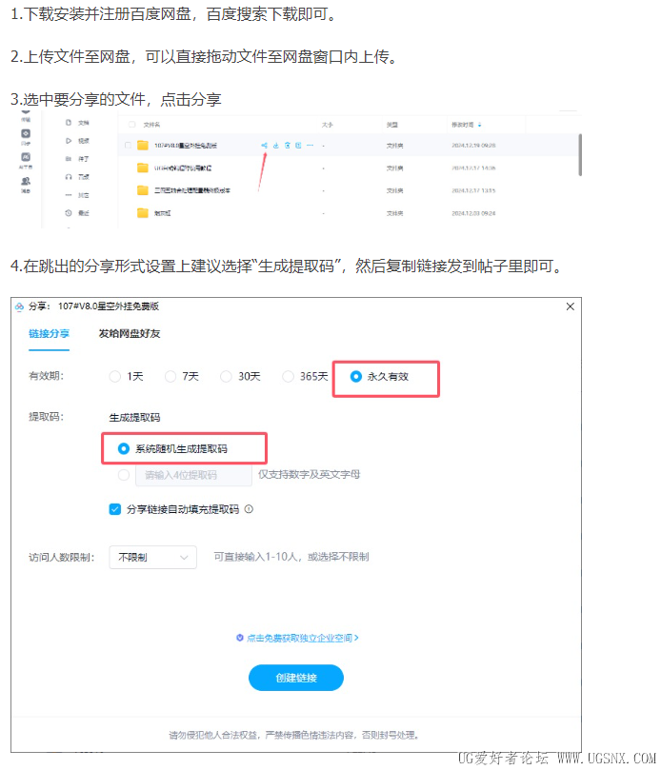Image resolution: width=661 pixels, height=770 pixels.
Task: Click the 大小 column header
Action: click(328, 125)
